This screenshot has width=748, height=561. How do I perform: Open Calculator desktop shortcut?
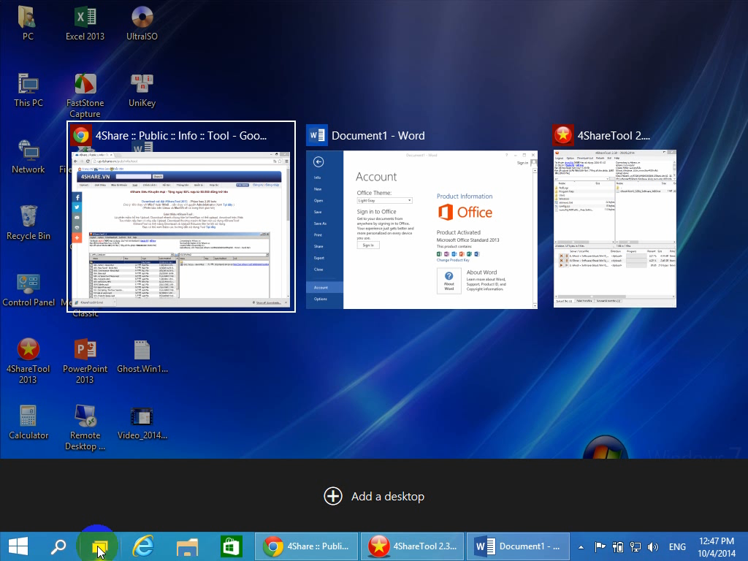[28, 422]
